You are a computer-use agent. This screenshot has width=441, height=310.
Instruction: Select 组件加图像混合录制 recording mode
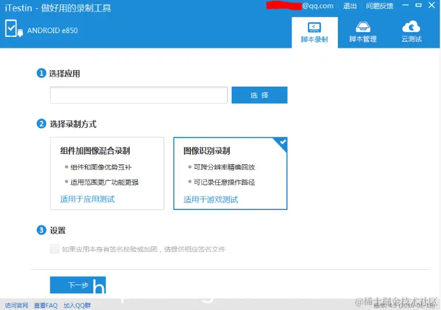pos(107,173)
